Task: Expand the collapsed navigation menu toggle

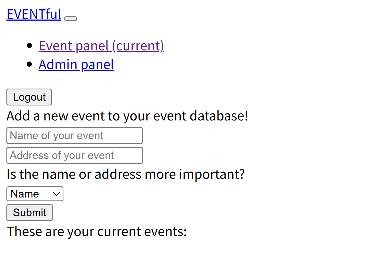Action: (71, 19)
